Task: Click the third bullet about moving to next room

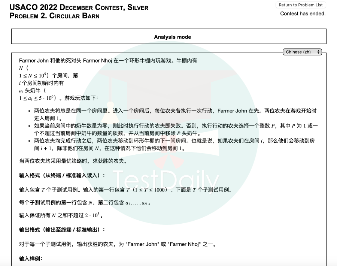Action: tap(175, 144)
